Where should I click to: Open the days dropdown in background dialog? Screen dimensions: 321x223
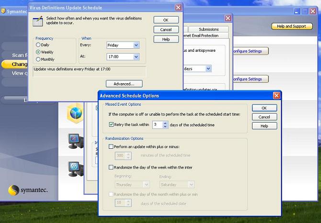tap(208, 69)
